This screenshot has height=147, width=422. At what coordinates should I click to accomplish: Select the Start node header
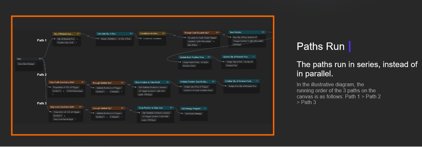click(x=30, y=59)
